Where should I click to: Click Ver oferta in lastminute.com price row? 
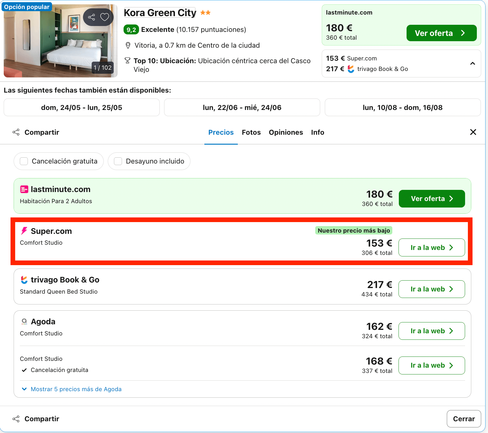pyautogui.click(x=432, y=199)
